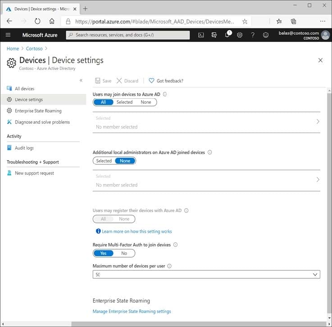Open Diagnose and solve problems

tap(43, 122)
